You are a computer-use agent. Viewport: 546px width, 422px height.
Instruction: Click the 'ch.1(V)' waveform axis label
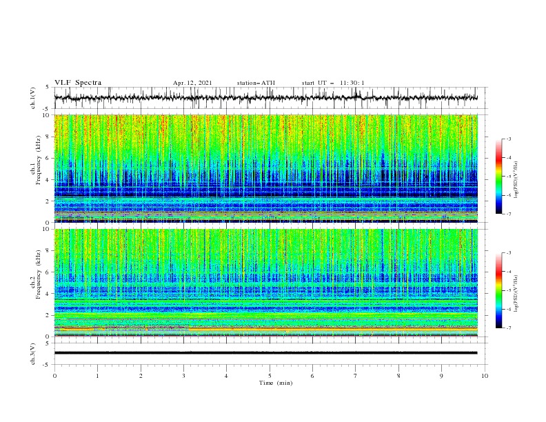click(33, 98)
